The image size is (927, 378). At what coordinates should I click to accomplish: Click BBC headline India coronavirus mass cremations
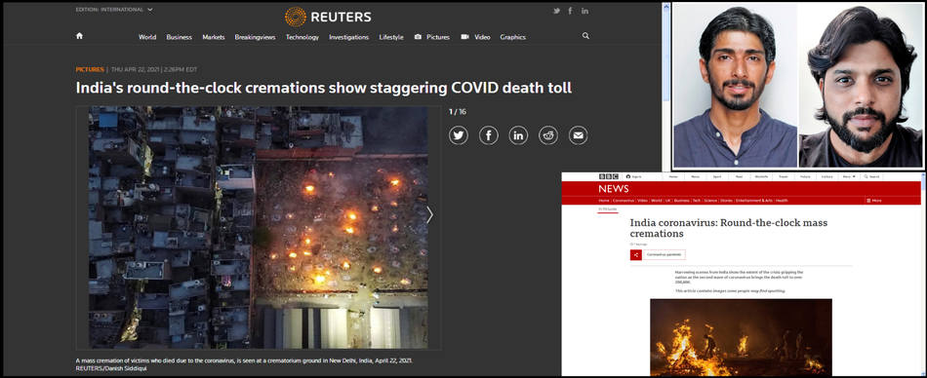click(729, 228)
